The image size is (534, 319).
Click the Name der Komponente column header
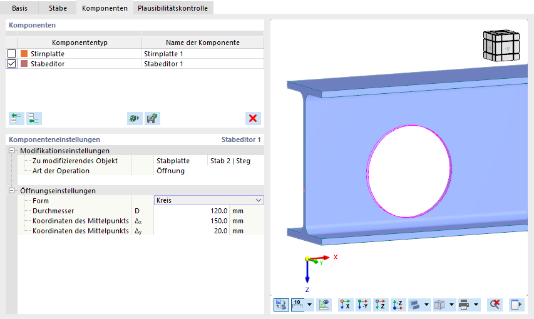point(202,43)
